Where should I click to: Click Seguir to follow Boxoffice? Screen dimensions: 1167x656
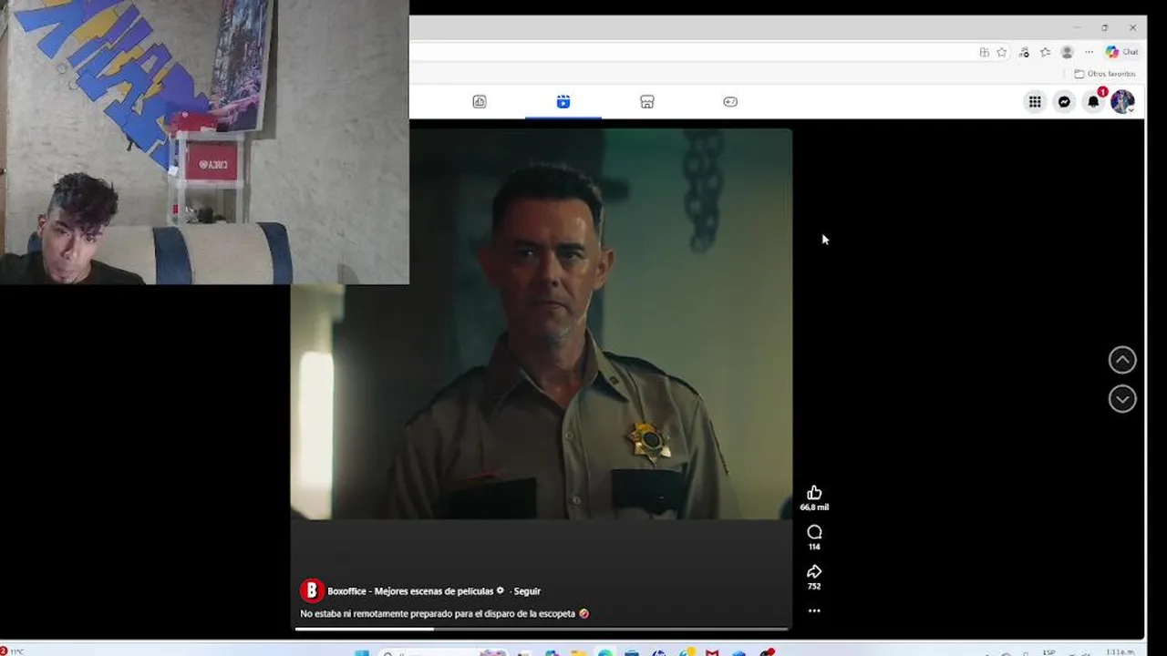[x=527, y=591]
